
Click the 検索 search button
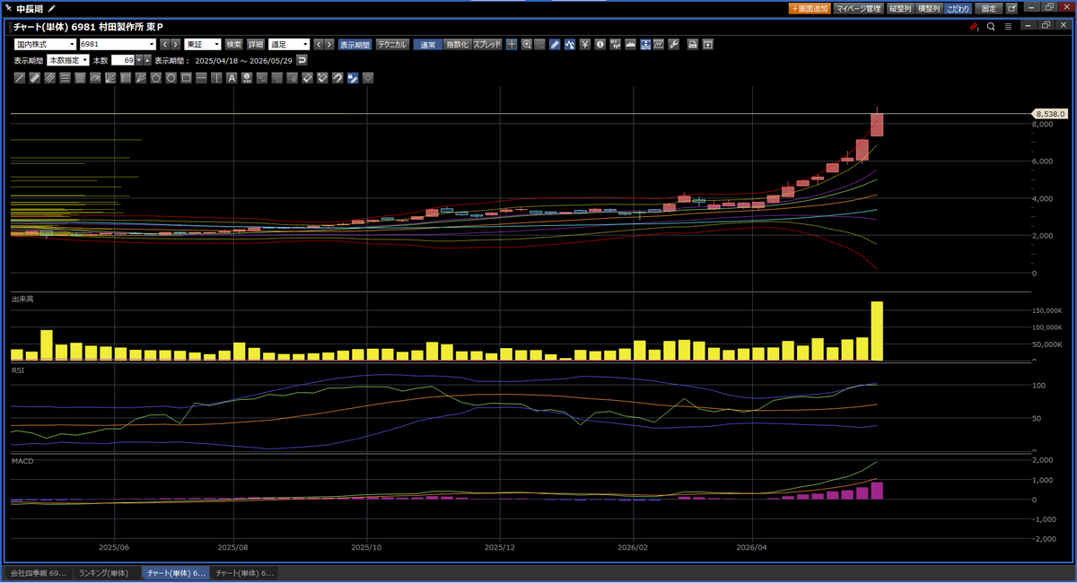point(234,44)
